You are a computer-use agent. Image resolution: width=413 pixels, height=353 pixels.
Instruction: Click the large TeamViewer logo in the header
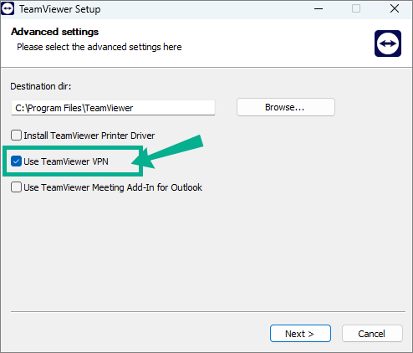pos(388,43)
